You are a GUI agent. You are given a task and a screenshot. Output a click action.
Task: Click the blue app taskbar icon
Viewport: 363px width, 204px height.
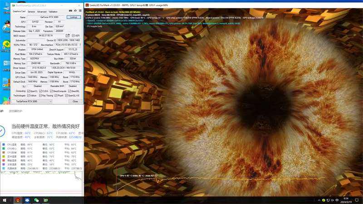(x=27, y=200)
